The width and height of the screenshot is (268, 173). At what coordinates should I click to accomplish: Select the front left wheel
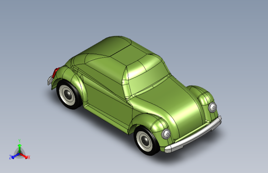point(147,141)
